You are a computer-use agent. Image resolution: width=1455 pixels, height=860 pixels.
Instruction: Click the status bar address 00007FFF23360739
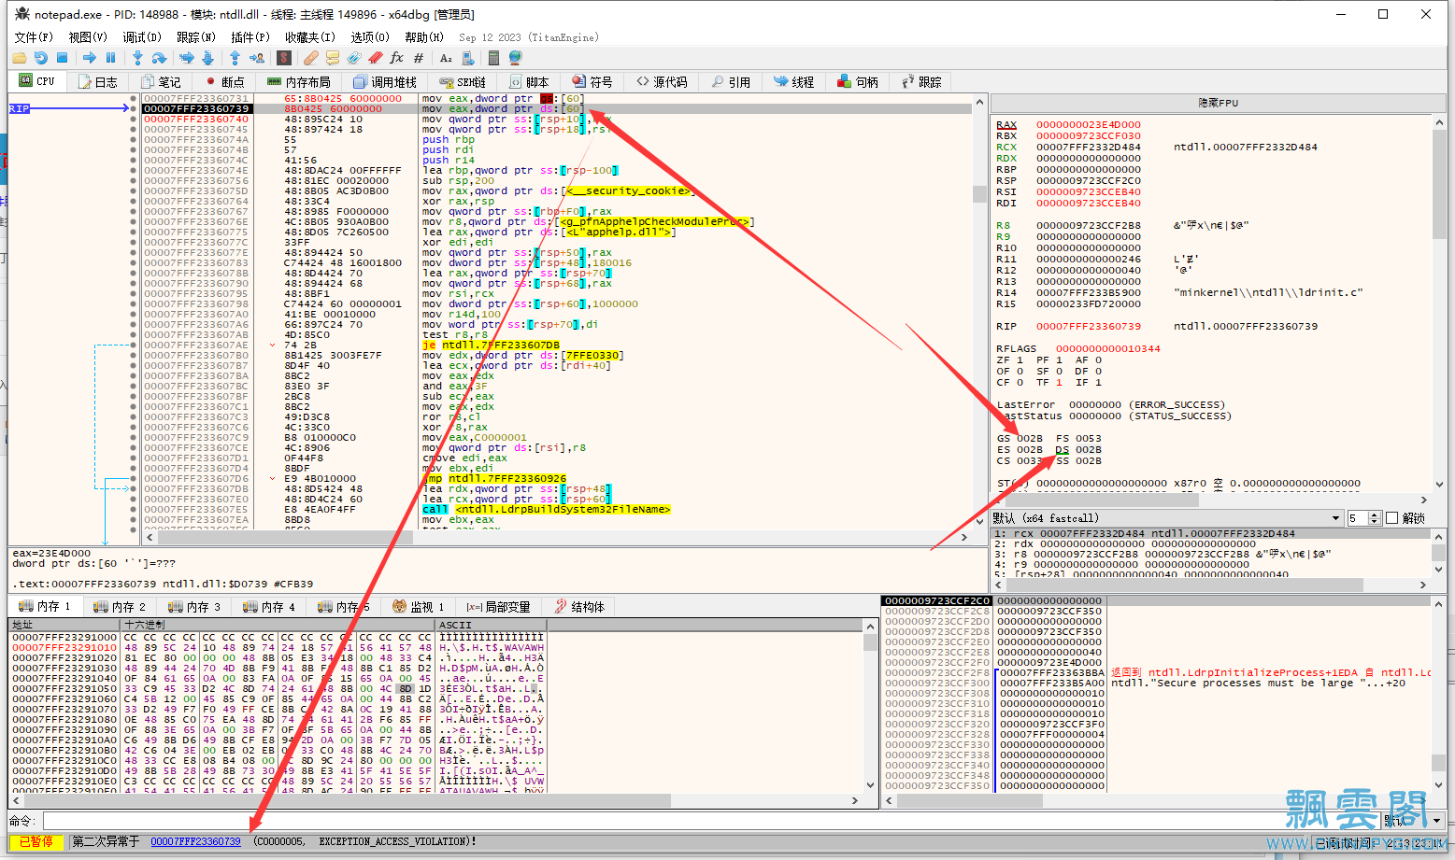(195, 841)
